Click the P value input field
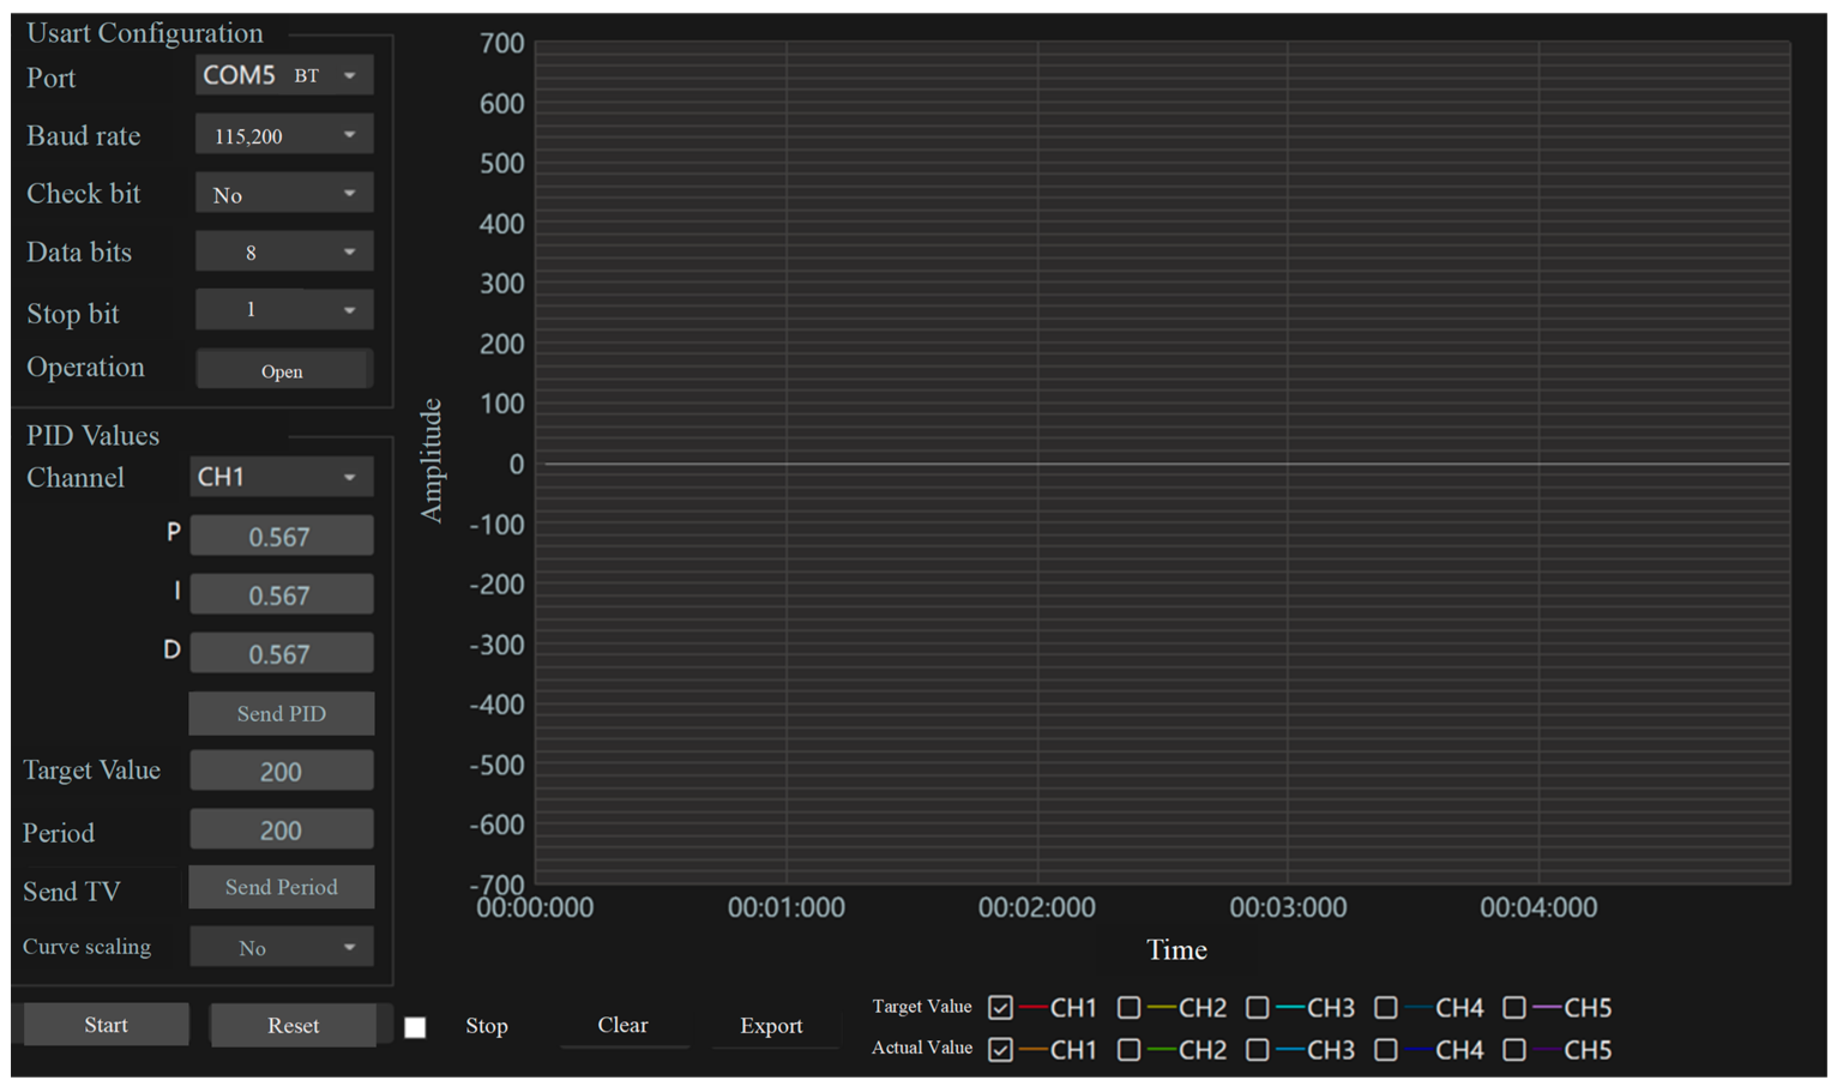 (x=282, y=537)
